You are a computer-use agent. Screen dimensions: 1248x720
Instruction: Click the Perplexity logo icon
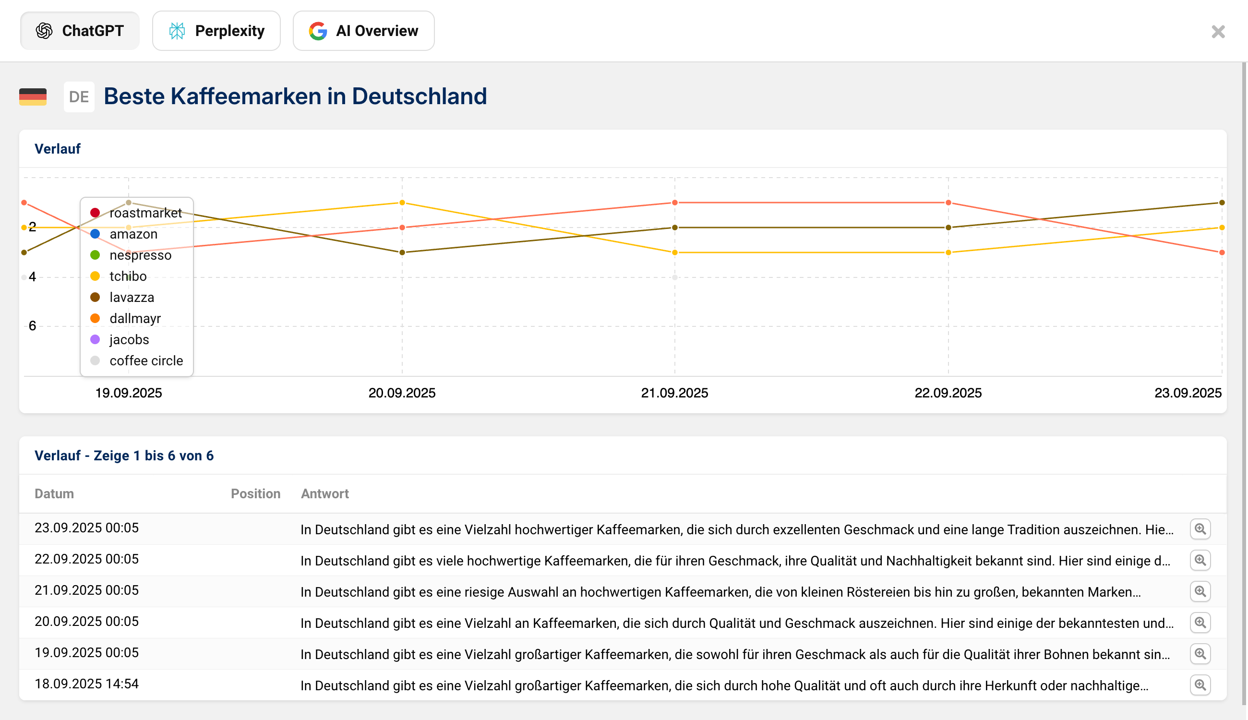[x=177, y=31]
